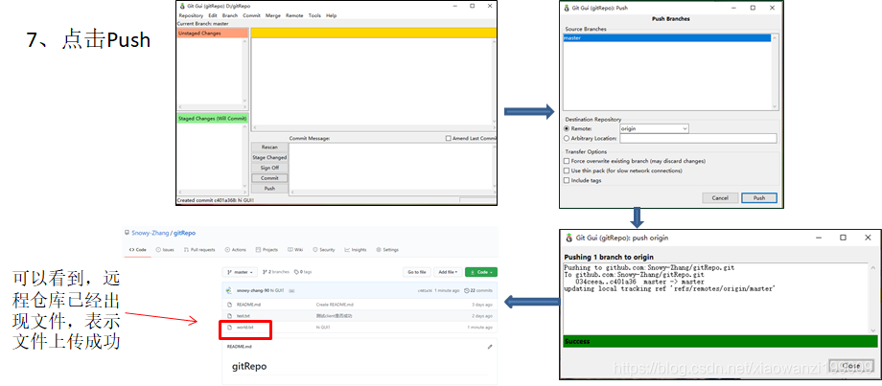This screenshot has height=386, width=882.
Task: Switch to the Insights tab
Action: coord(356,249)
